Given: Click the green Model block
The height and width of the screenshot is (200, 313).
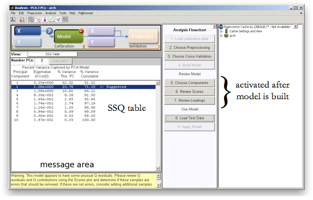Looking at the screenshot, I should pyautogui.click(x=69, y=37).
